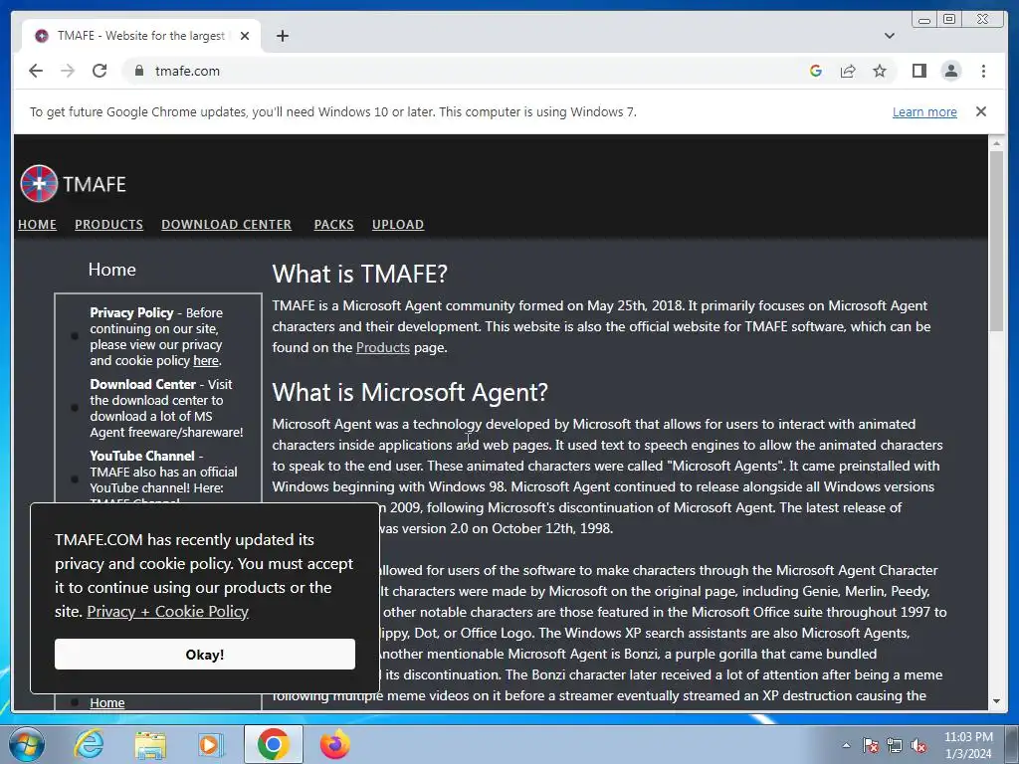Share this page using the share icon
Viewport: 1019px width, 764px height.
coord(848,71)
